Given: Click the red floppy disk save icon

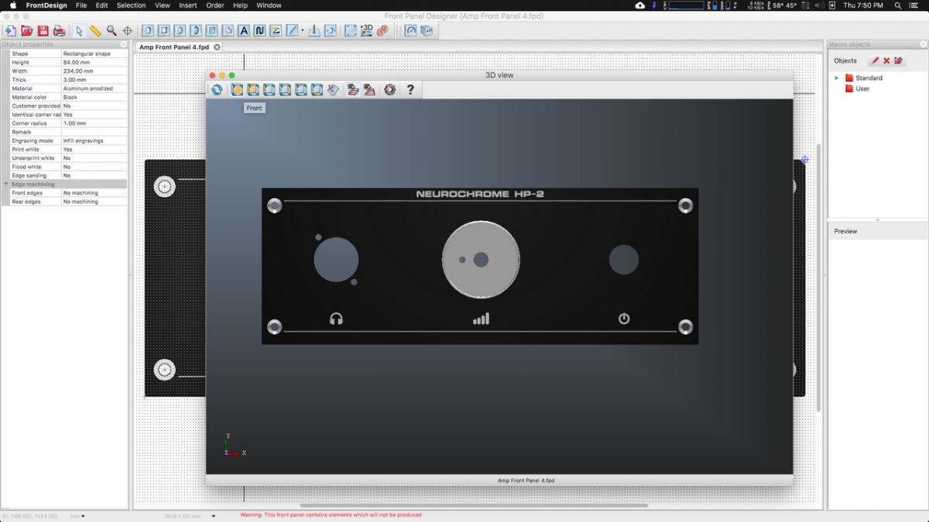Looking at the screenshot, I should (43, 31).
